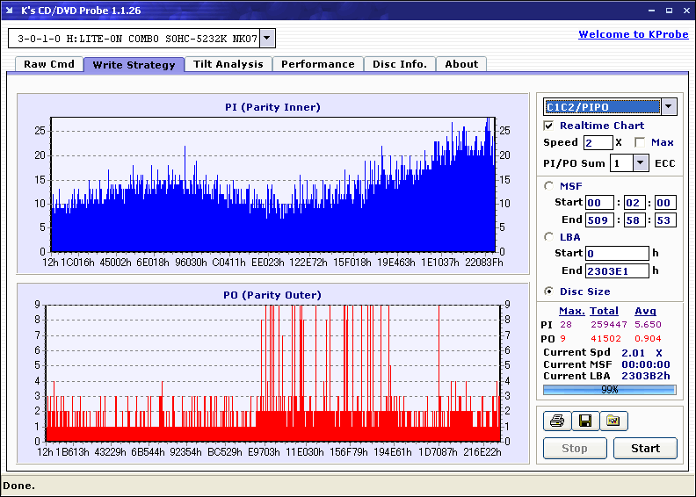Select the MSF radio button

tap(549, 185)
